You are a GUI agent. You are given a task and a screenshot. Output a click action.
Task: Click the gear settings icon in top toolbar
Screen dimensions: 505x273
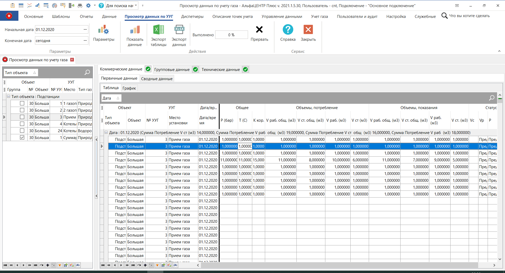tap(89, 5)
